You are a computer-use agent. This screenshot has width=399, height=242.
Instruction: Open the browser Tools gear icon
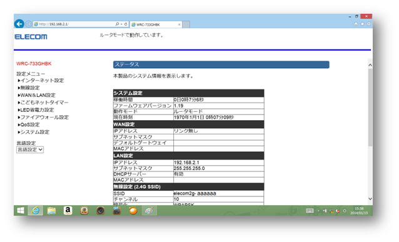click(x=369, y=24)
